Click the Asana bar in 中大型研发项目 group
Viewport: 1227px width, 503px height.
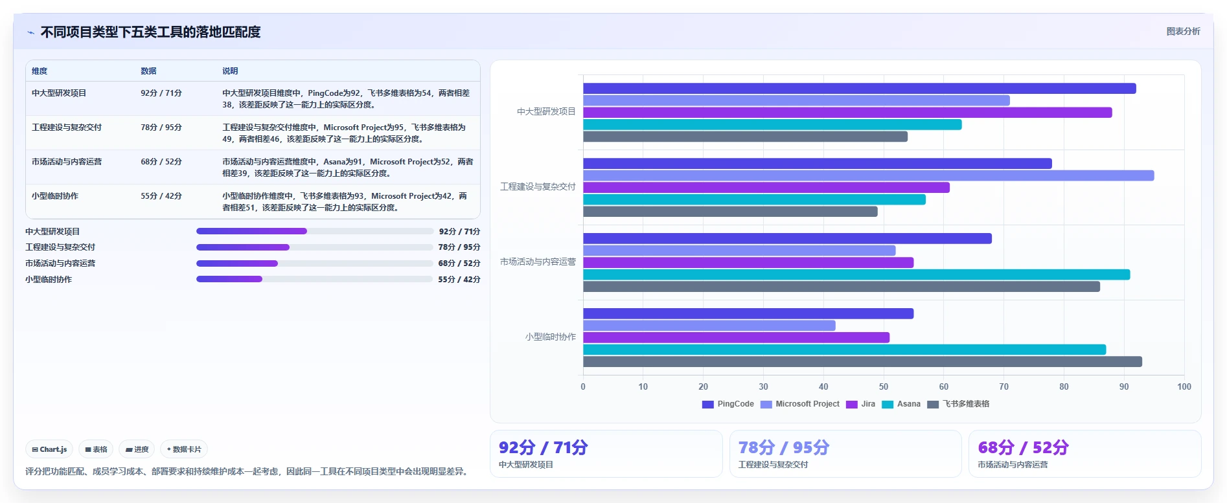click(x=772, y=124)
